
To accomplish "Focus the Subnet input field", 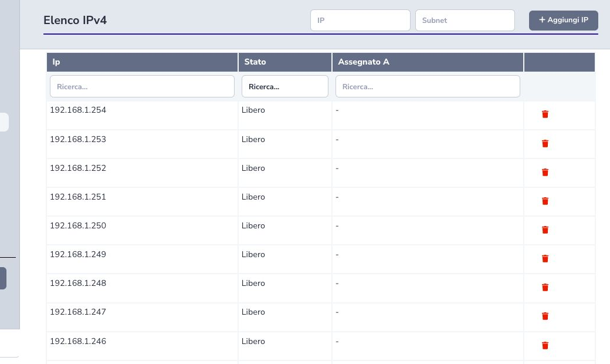I will 465,20.
